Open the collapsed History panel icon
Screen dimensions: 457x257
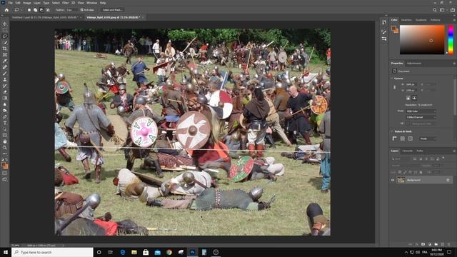(384, 22)
